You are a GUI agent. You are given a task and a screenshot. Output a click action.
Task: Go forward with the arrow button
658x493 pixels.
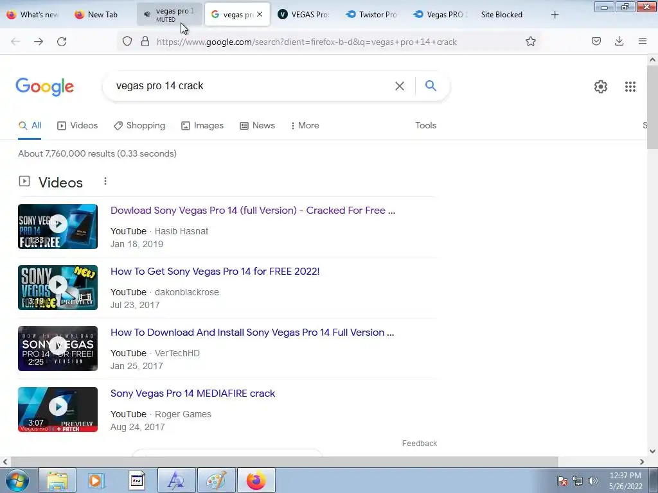click(39, 42)
